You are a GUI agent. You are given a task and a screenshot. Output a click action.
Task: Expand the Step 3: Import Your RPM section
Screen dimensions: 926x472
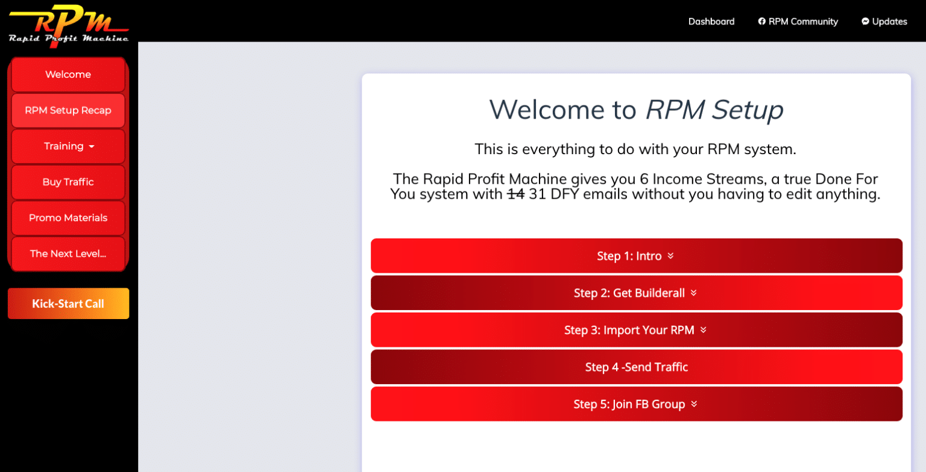click(x=636, y=329)
